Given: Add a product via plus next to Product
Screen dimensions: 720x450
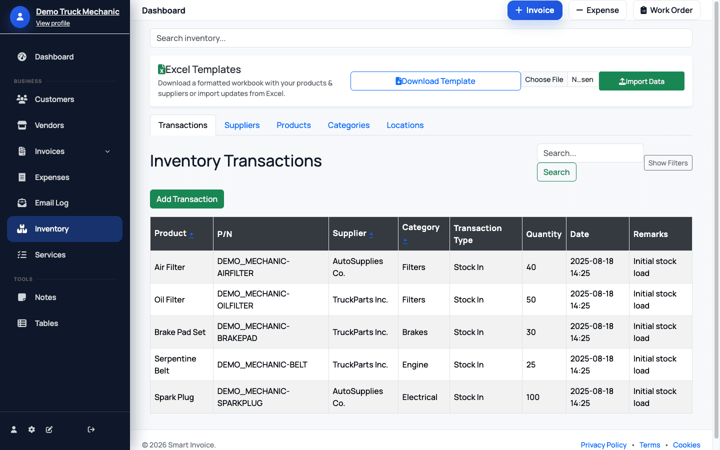Looking at the screenshot, I should click(191, 234).
